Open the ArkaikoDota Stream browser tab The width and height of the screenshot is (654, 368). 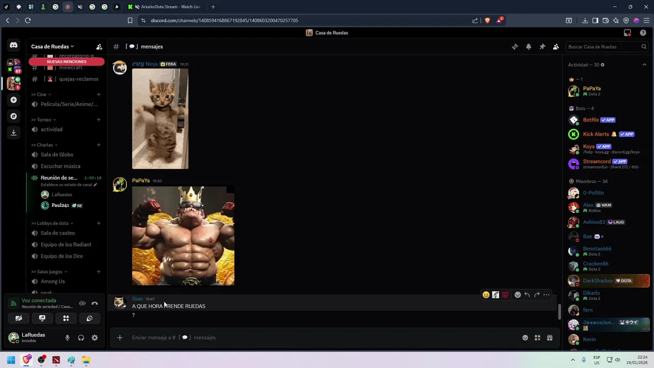165,7
